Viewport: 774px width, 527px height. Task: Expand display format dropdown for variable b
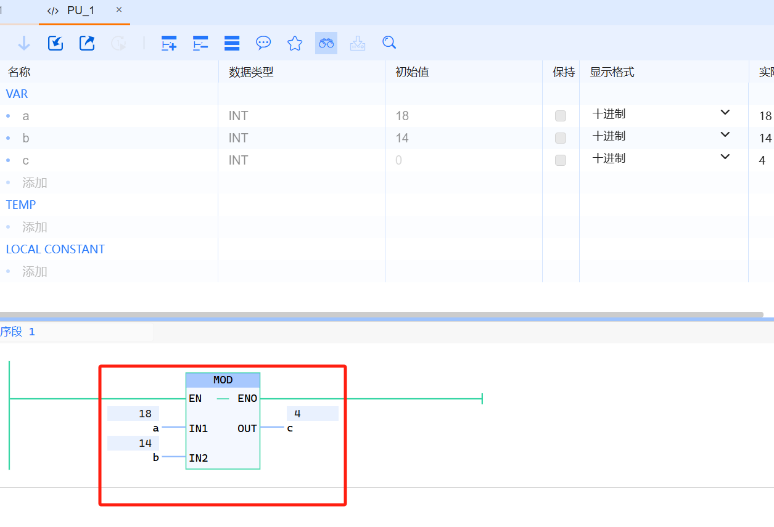point(725,136)
